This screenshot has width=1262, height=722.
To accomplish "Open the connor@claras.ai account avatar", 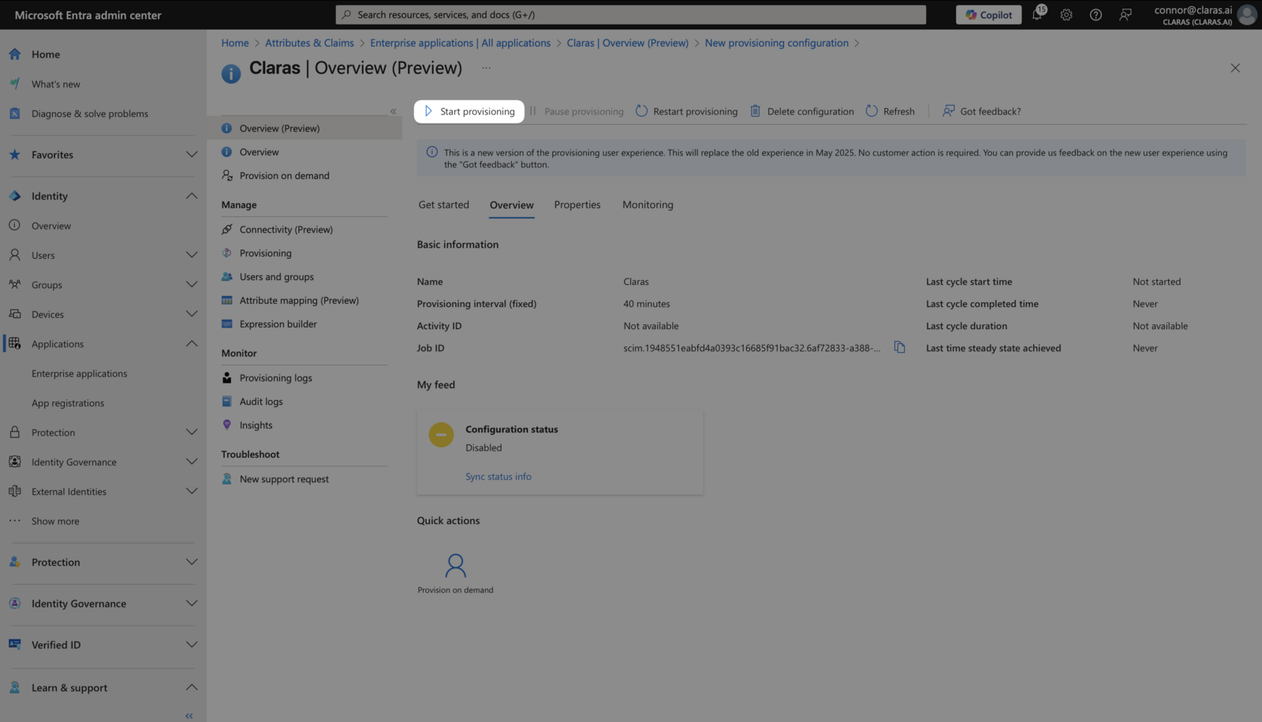I will 1246,14.
